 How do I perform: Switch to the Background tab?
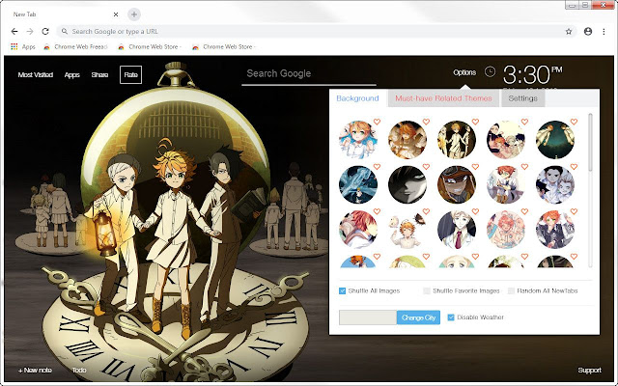[x=357, y=98]
